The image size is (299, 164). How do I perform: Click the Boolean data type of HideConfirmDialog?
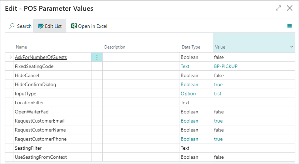pos(190,85)
